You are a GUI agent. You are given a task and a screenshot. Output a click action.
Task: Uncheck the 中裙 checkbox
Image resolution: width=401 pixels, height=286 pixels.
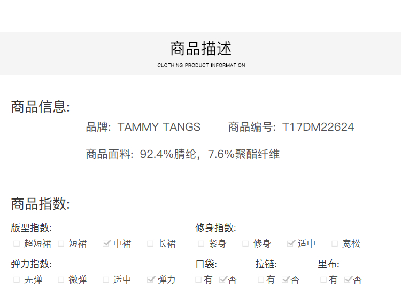[106, 243]
